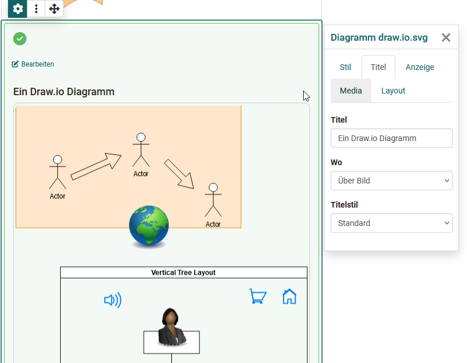Select the Media sub-tab
This screenshot has width=467, height=363.
pyautogui.click(x=351, y=90)
